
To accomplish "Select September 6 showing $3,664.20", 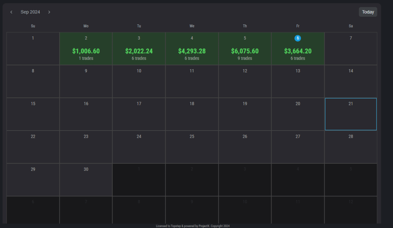I will pyautogui.click(x=298, y=51).
